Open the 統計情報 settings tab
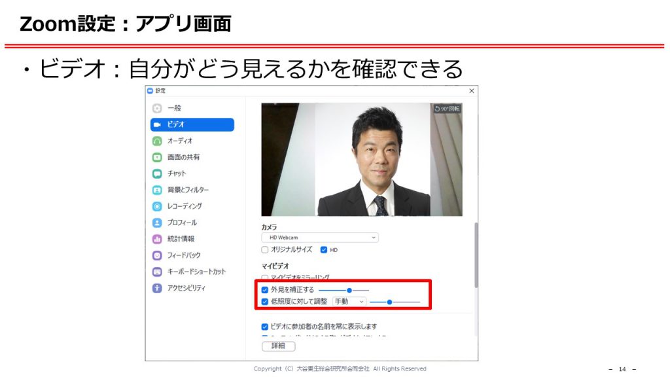 coord(192,239)
